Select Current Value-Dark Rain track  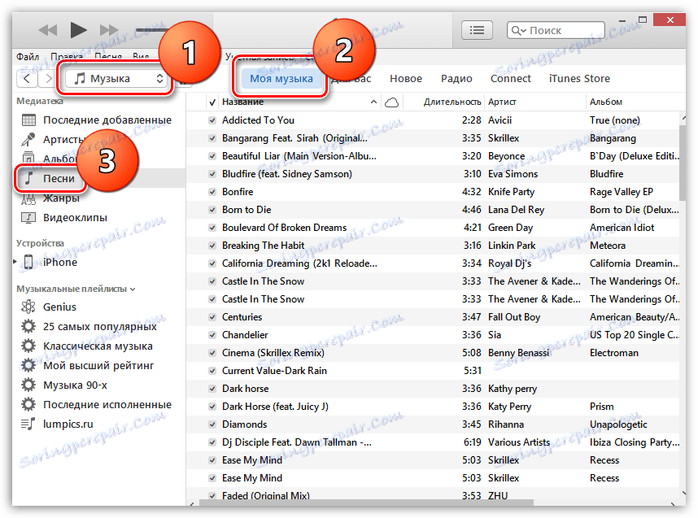tap(433, 371)
